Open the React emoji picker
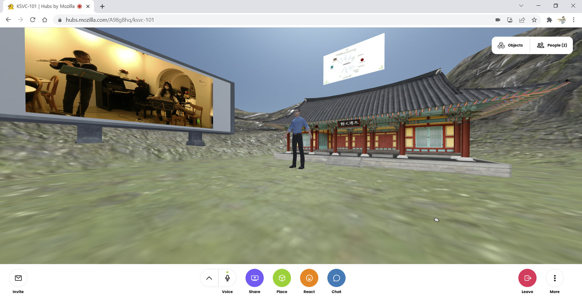 309,278
